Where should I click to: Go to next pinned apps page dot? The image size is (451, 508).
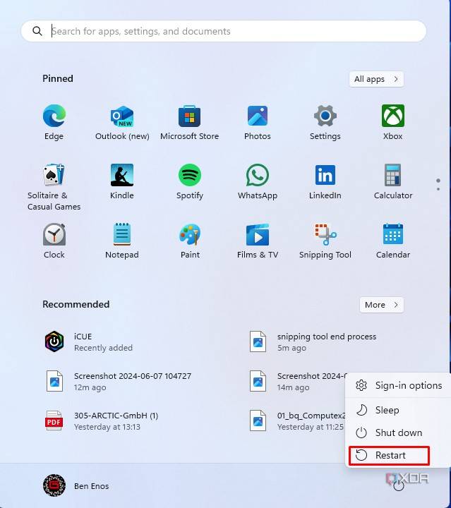click(x=438, y=189)
